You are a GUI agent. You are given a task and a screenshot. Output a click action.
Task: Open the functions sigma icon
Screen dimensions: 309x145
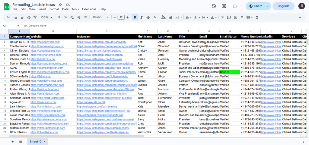pos(257,17)
